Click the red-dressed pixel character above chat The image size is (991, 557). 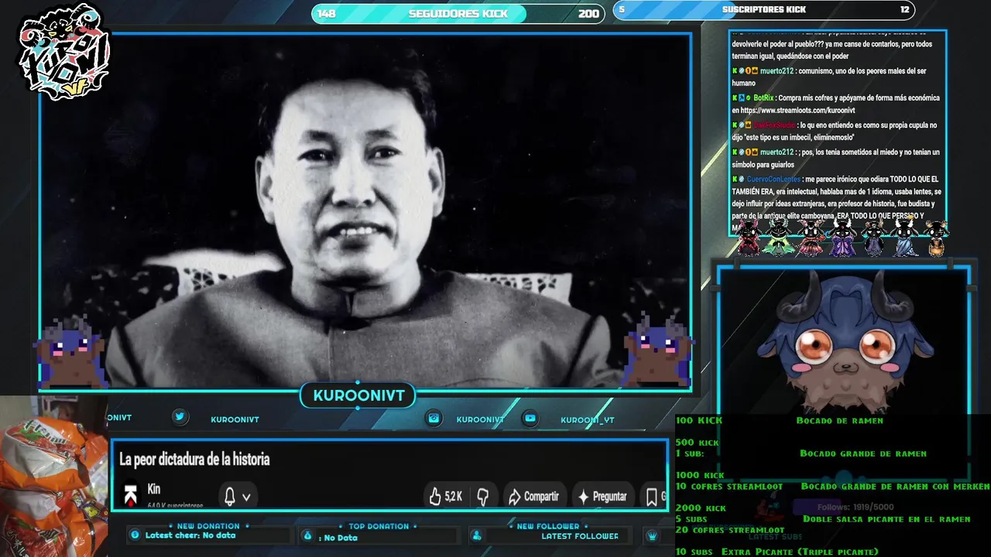pos(749,237)
